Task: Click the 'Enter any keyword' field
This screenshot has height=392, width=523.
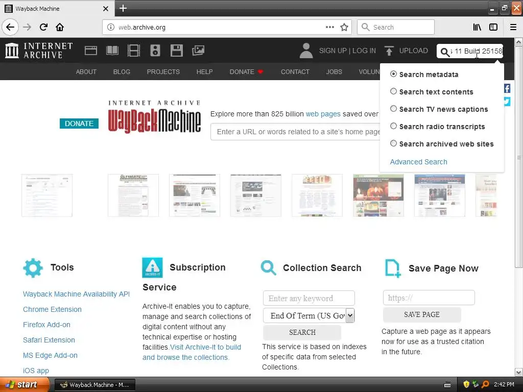Action: tap(309, 298)
